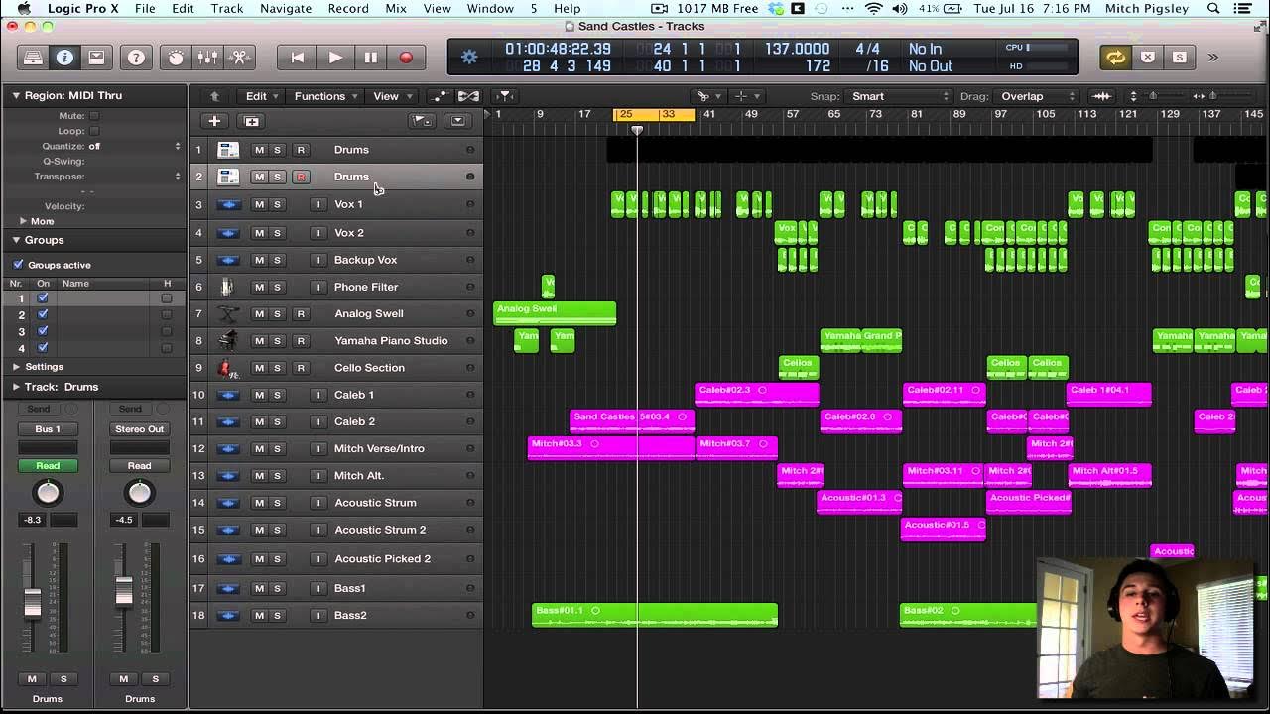Click the clear solo S button in control bar

point(1179,58)
